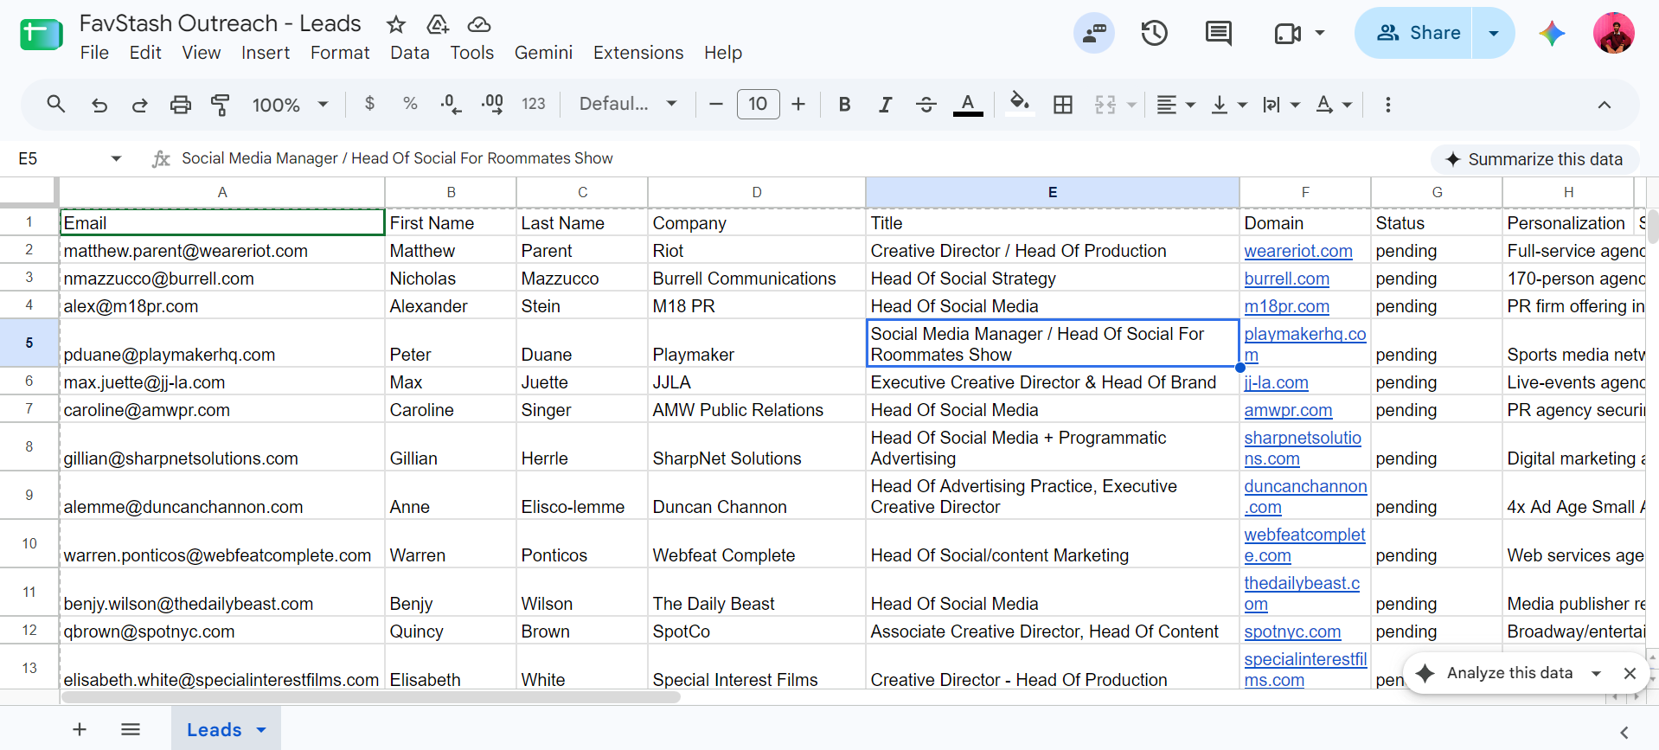Click the Analyze this data chip
1659x750 pixels.
[x=1509, y=673]
